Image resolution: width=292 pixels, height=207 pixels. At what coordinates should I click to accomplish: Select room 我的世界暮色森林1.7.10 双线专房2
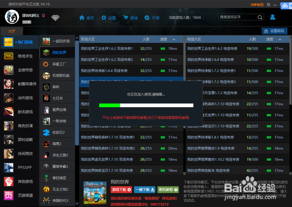pos(131,148)
